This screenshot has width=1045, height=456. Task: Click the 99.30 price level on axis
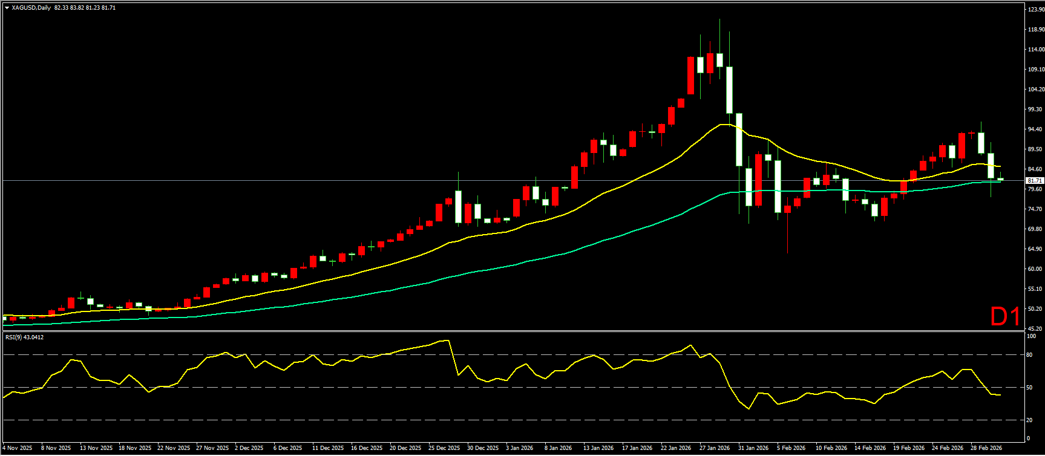[1035, 109]
